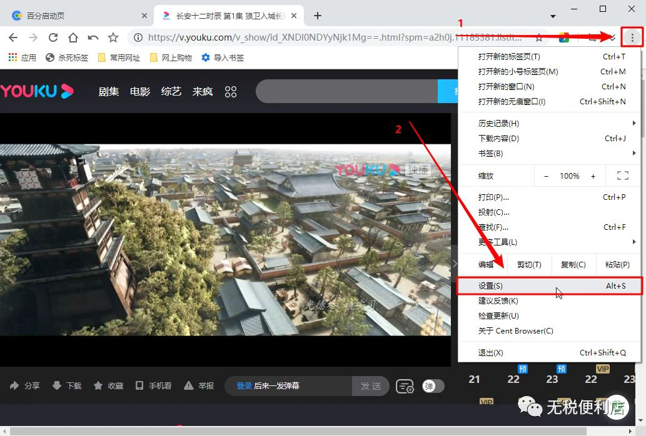This screenshot has width=646, height=436.
Task: Expand the 历史记录(H) submenu
Action: coord(550,124)
